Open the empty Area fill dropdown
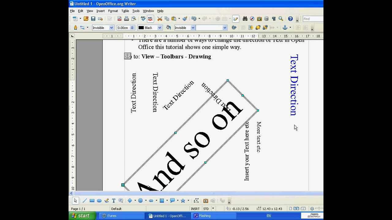The height and width of the screenshot is (220, 392). pyautogui.click(x=224, y=28)
